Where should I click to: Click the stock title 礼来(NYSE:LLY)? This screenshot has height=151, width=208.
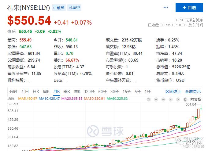pyautogui.click(x=28, y=8)
